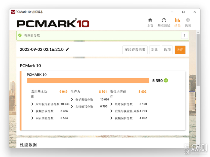Click the overall score 5 350

(157, 81)
